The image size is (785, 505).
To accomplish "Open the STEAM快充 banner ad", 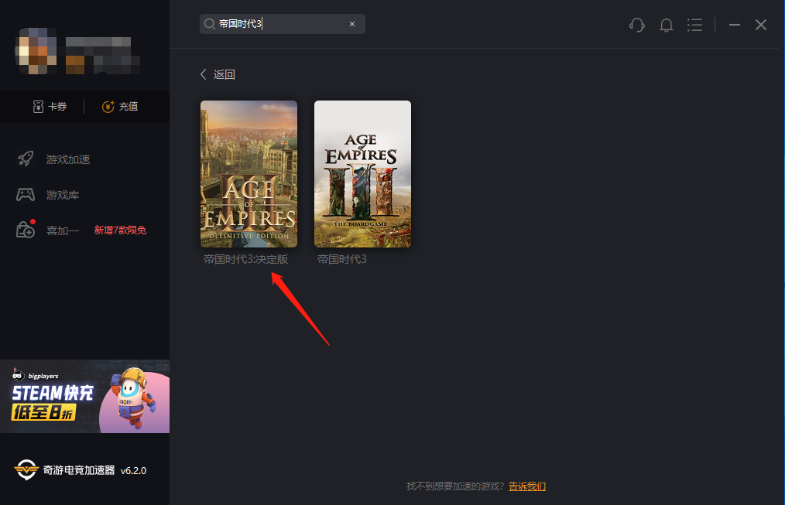I will coord(84,396).
